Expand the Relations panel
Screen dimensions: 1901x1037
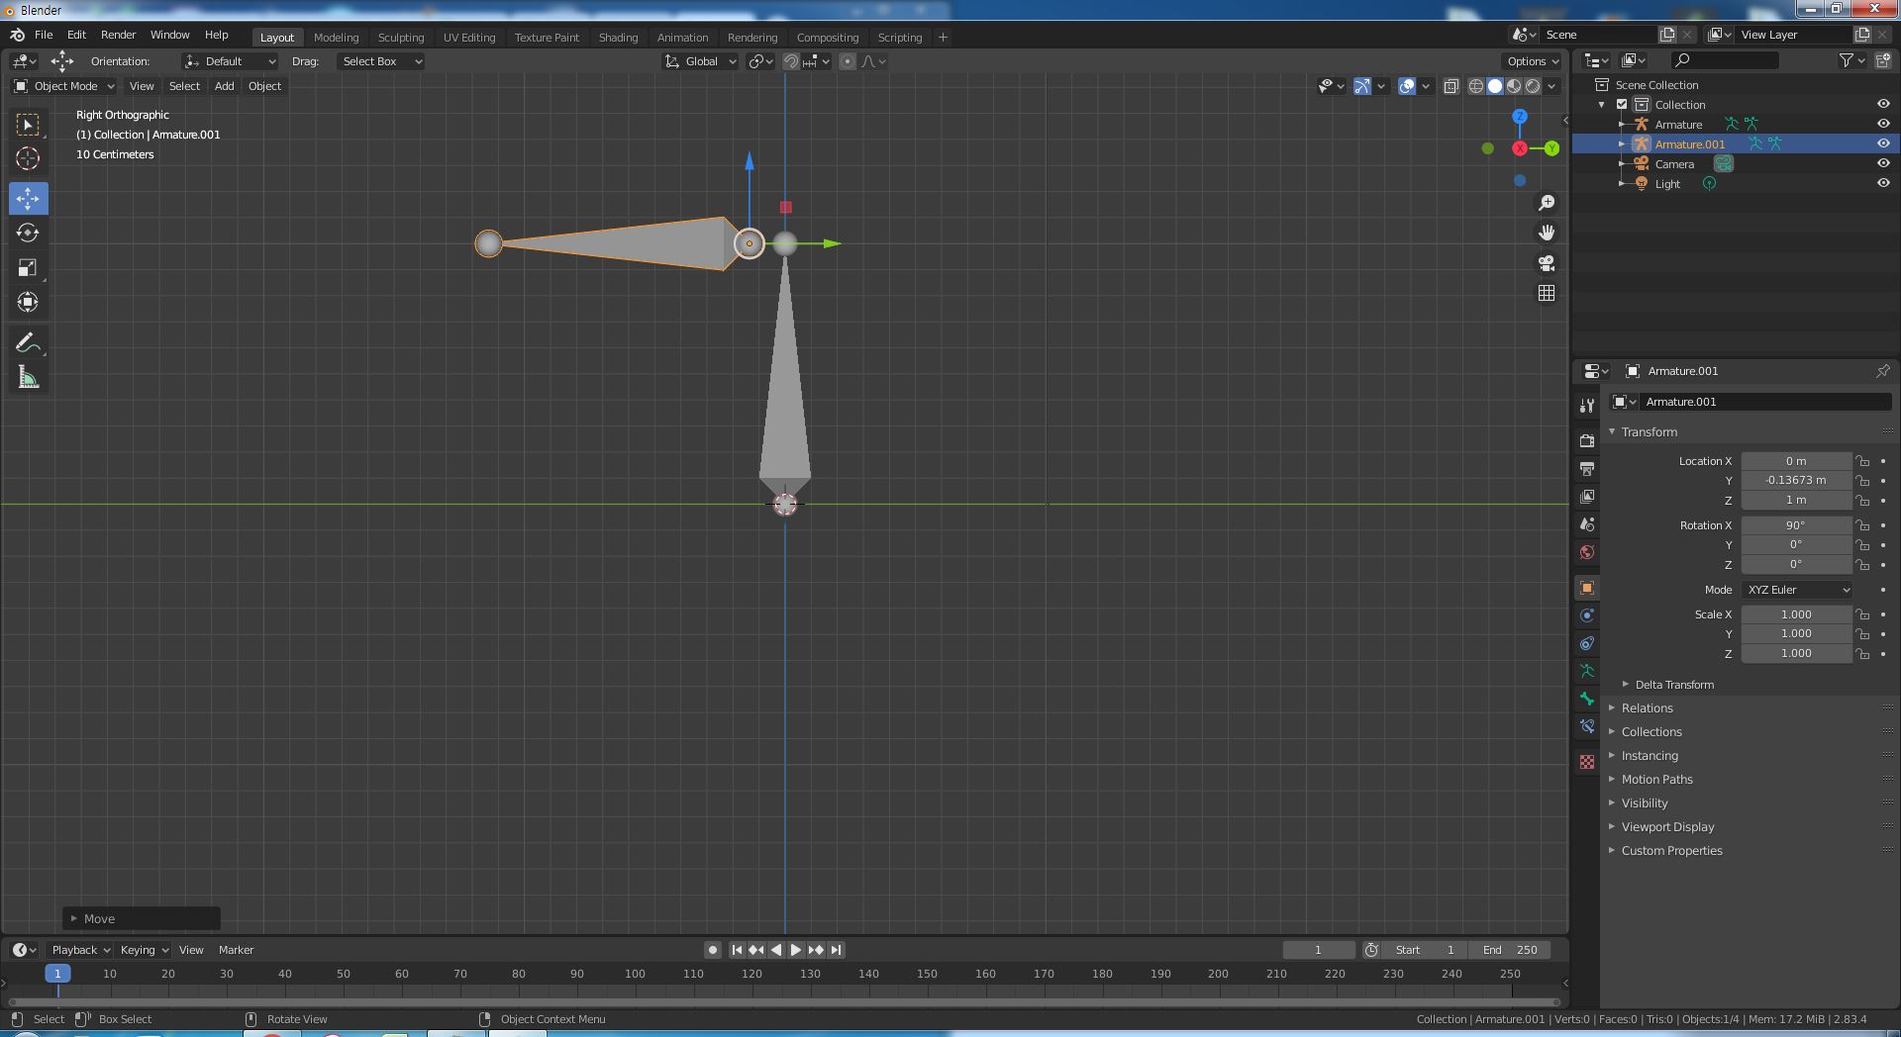[x=1647, y=708]
